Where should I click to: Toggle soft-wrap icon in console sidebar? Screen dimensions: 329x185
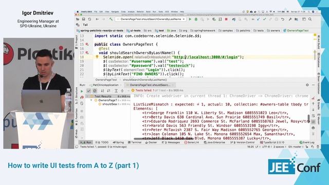[x=313, y=116]
